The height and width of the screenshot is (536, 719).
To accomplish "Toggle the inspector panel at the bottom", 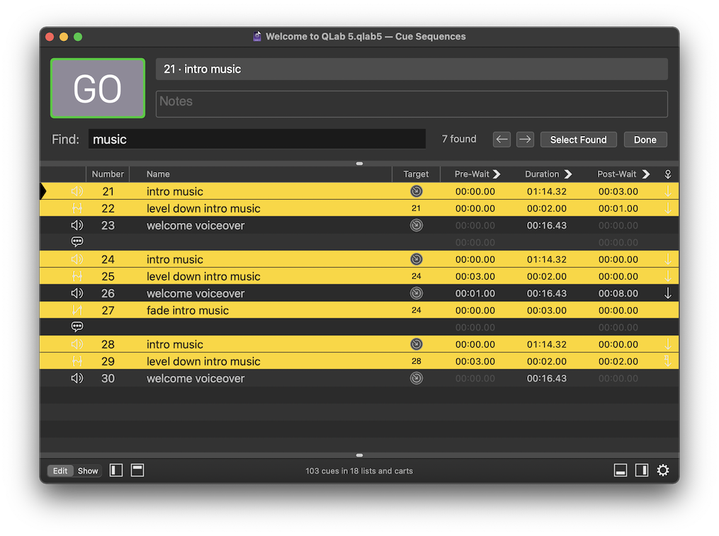I will click(x=620, y=470).
